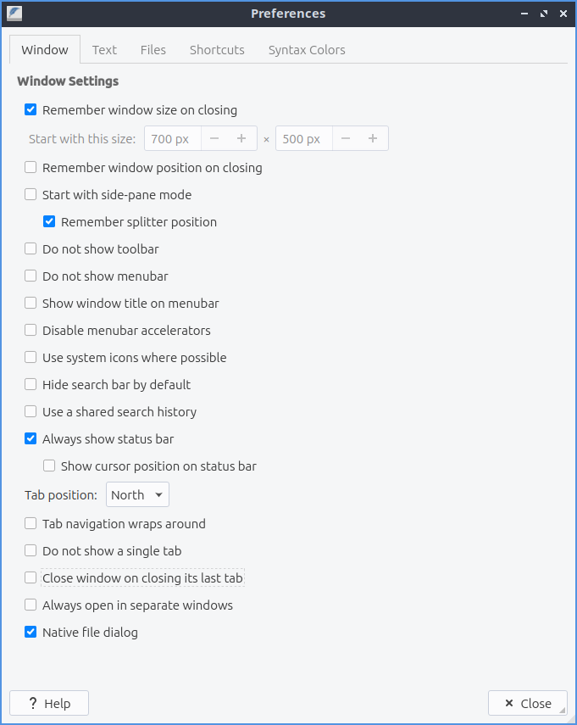Switch to the Text tab

point(104,50)
